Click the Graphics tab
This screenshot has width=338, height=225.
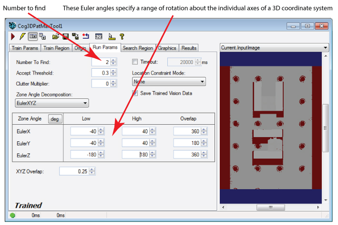pyautogui.click(x=167, y=48)
